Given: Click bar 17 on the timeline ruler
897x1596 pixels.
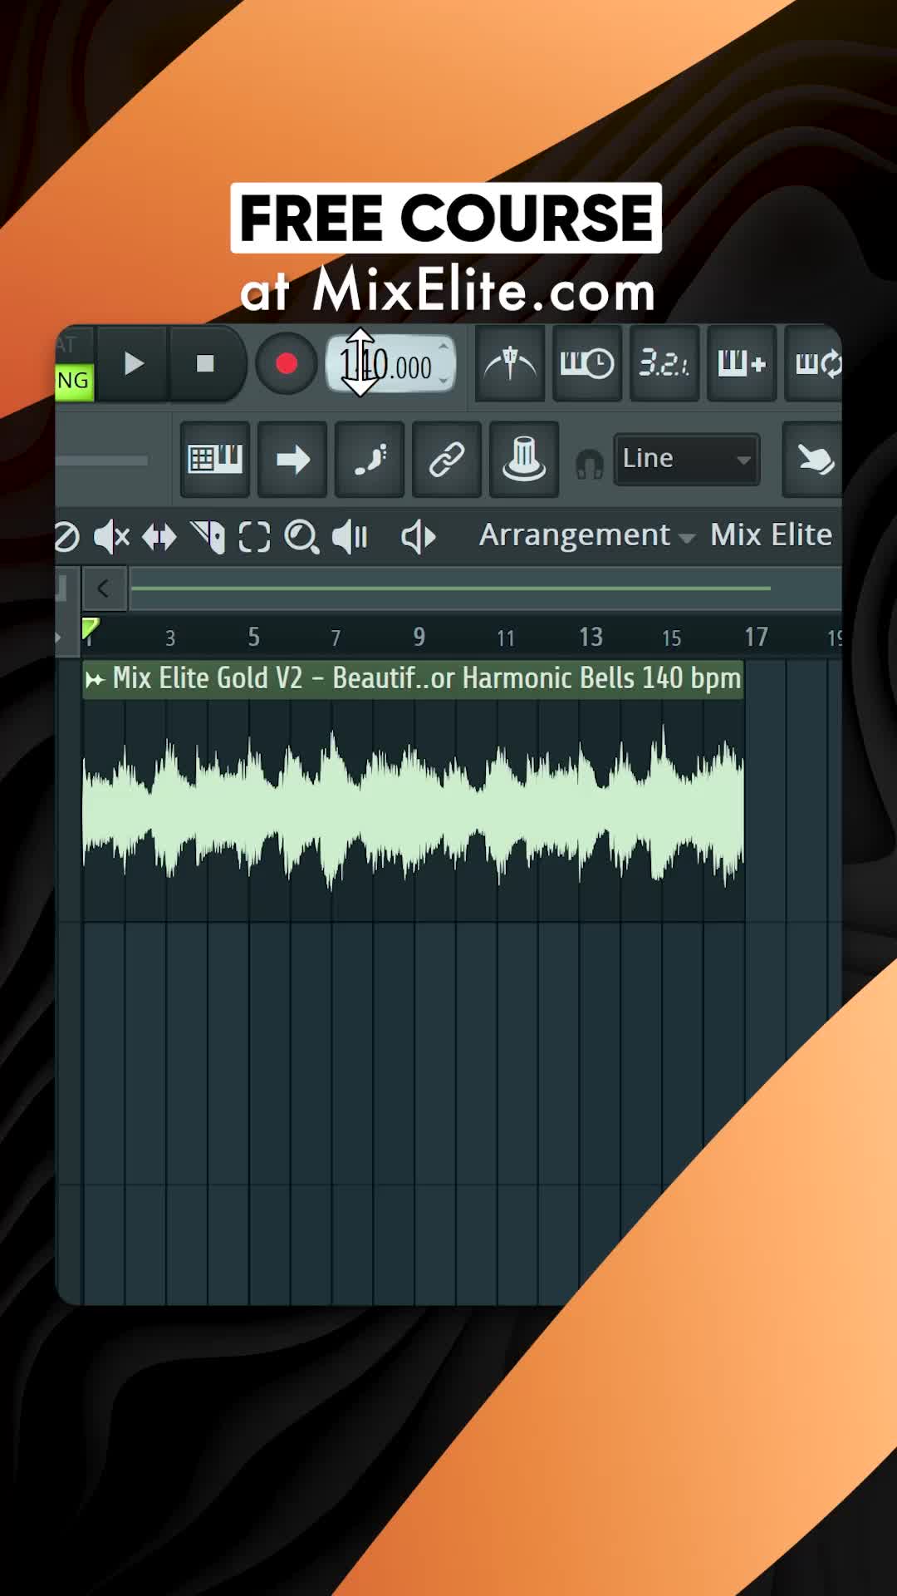Looking at the screenshot, I should (x=756, y=638).
